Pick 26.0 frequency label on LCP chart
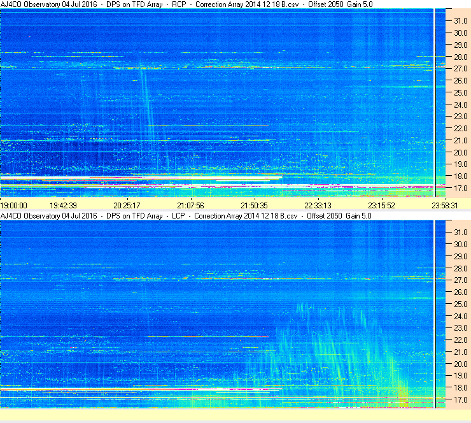Screen dimensions: 471x423 click(461, 292)
